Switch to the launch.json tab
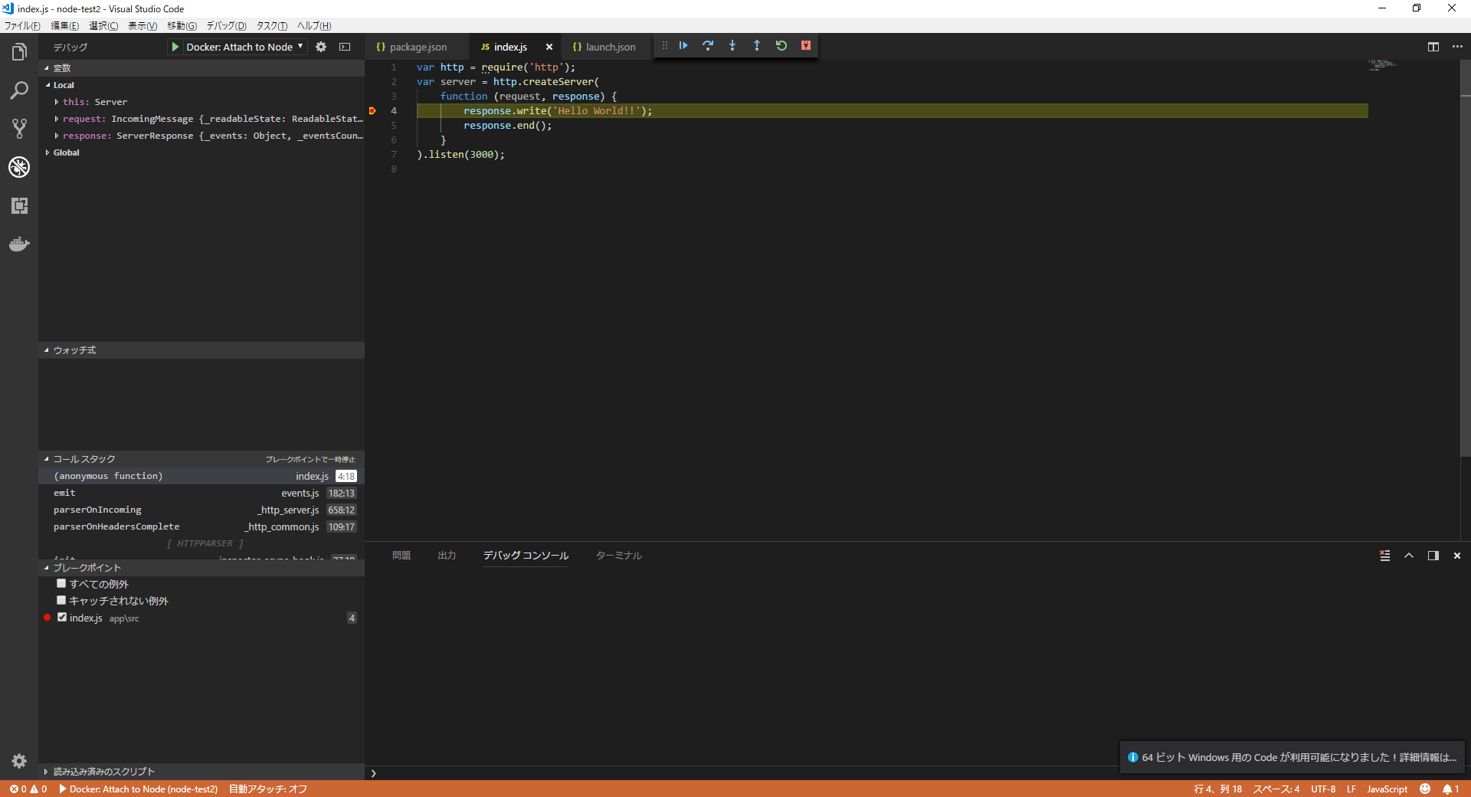 (609, 47)
